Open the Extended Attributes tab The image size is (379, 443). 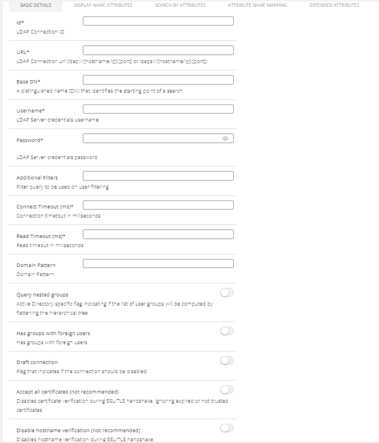pyautogui.click(x=334, y=5)
